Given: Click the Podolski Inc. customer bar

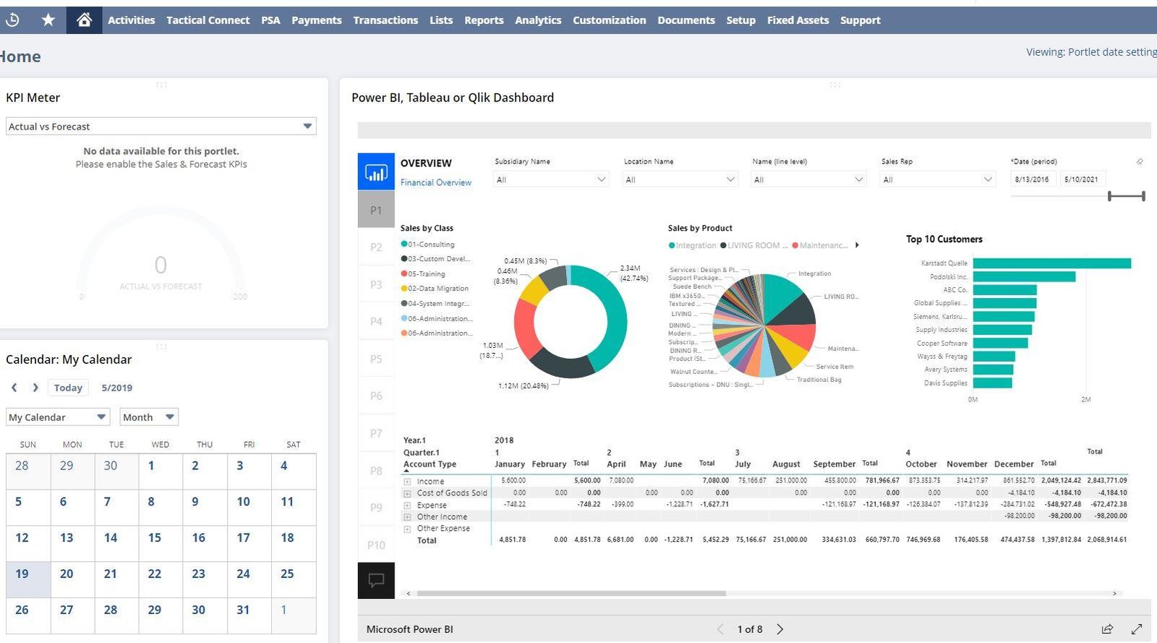Looking at the screenshot, I should point(1024,277).
